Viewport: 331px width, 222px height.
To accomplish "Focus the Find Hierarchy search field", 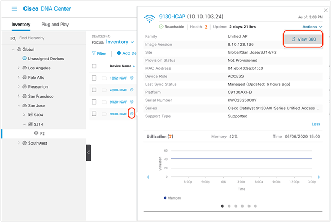I will coord(31,38).
